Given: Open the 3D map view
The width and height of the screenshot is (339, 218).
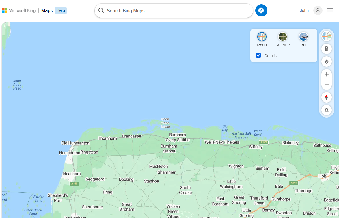Looking at the screenshot, I should tap(303, 37).
